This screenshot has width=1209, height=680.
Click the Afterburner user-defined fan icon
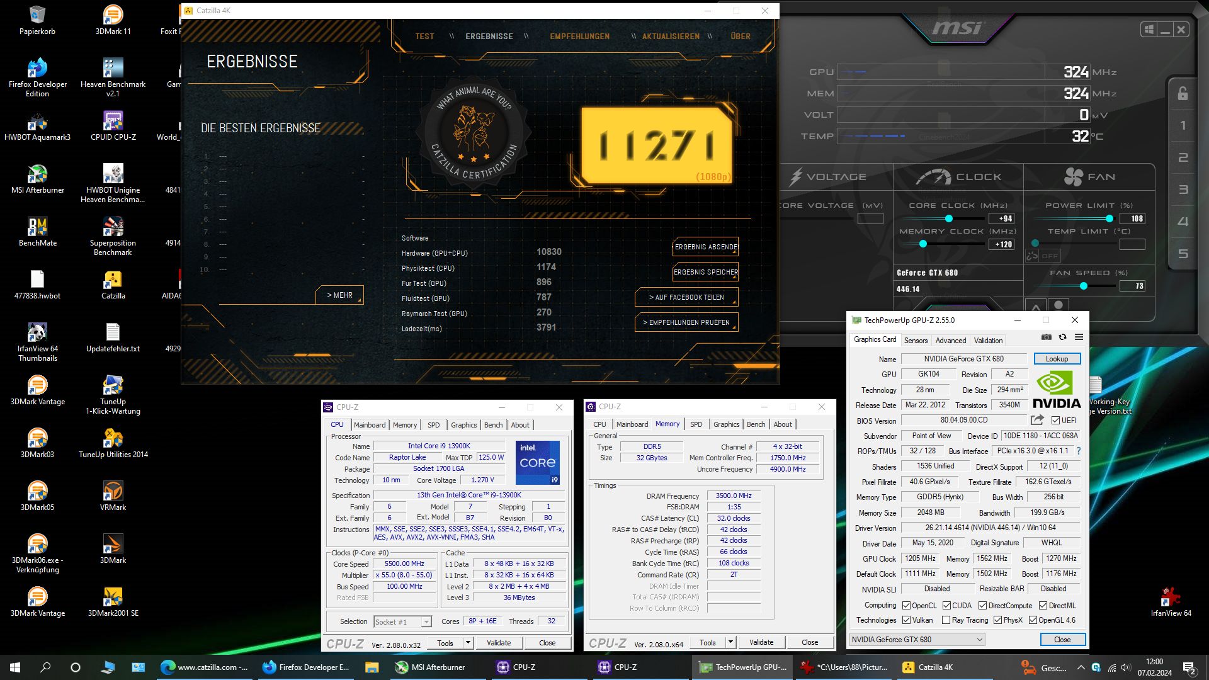(x=1059, y=305)
